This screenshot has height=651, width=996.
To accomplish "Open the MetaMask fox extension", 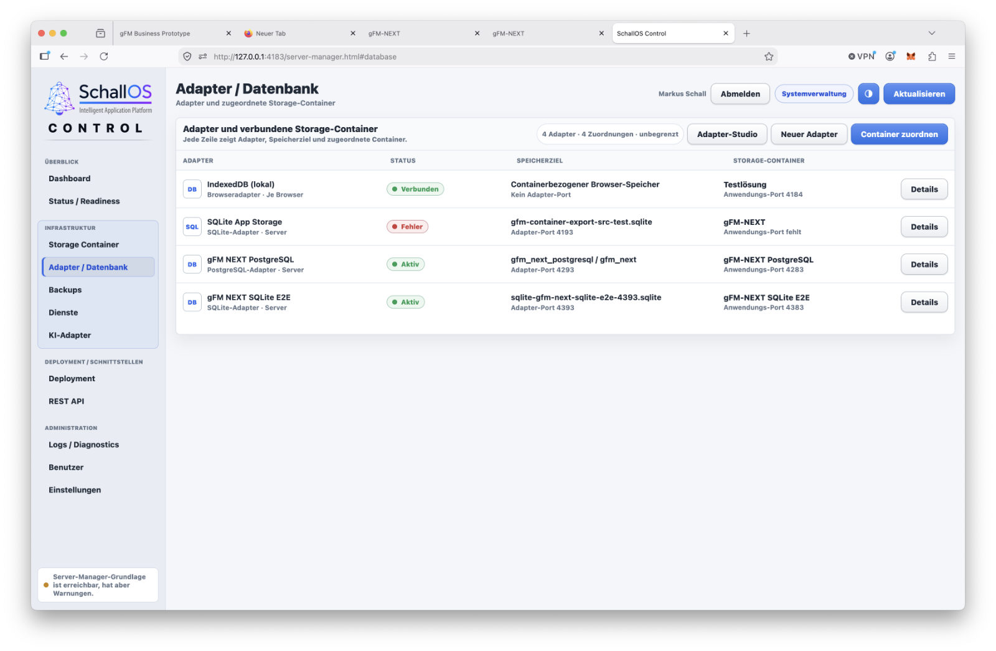I will tap(911, 56).
